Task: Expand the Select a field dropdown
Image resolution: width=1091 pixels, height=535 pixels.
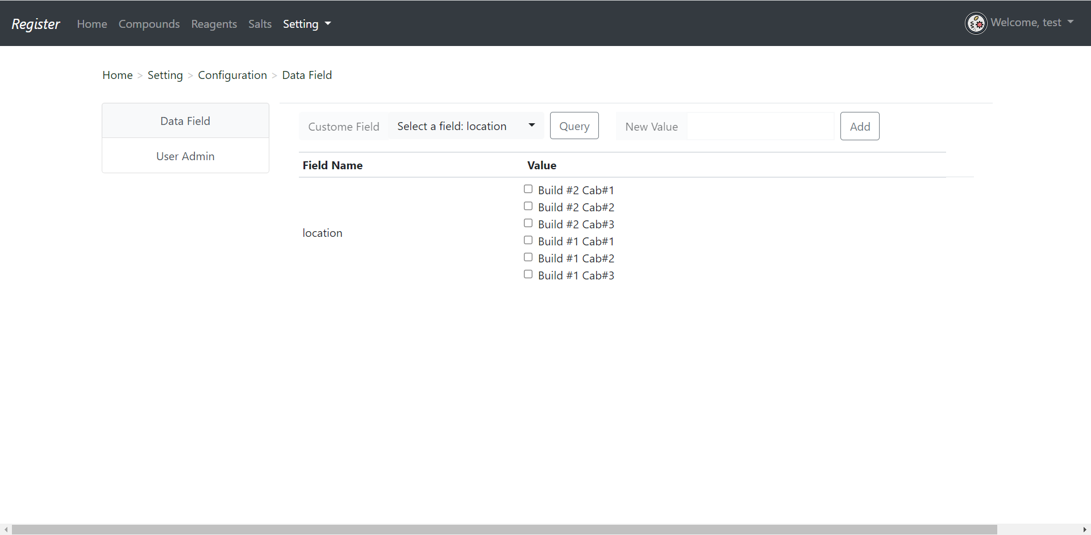Action: tap(466, 126)
